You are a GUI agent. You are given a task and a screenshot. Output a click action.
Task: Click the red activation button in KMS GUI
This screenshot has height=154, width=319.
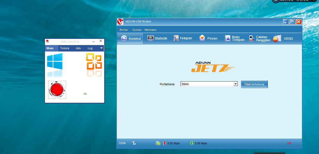click(57, 90)
